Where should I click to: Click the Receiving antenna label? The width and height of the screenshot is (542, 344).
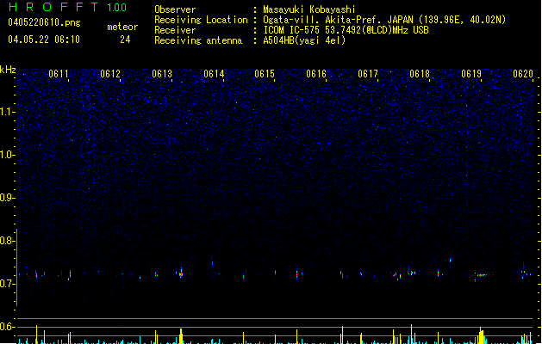pos(198,40)
